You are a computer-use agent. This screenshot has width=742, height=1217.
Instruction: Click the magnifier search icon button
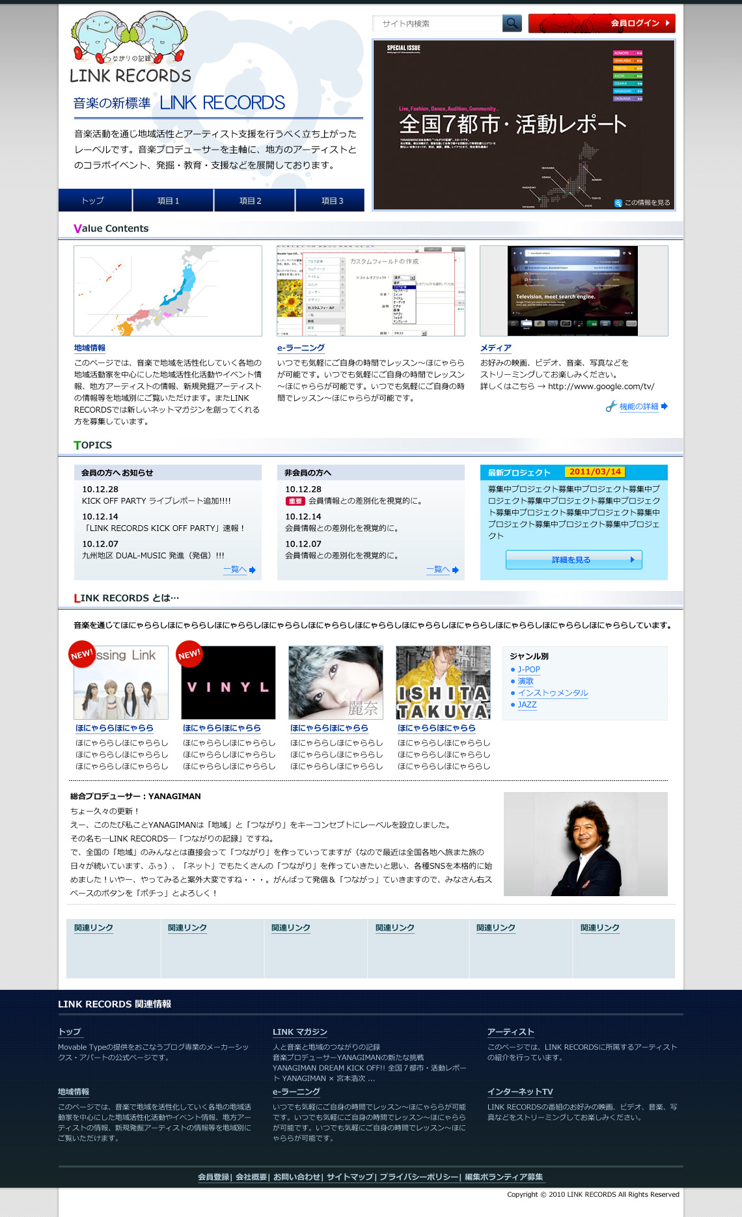point(512,23)
